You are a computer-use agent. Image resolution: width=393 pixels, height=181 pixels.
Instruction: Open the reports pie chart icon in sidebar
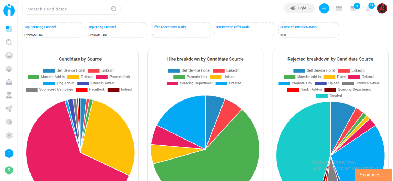(x=9, y=122)
